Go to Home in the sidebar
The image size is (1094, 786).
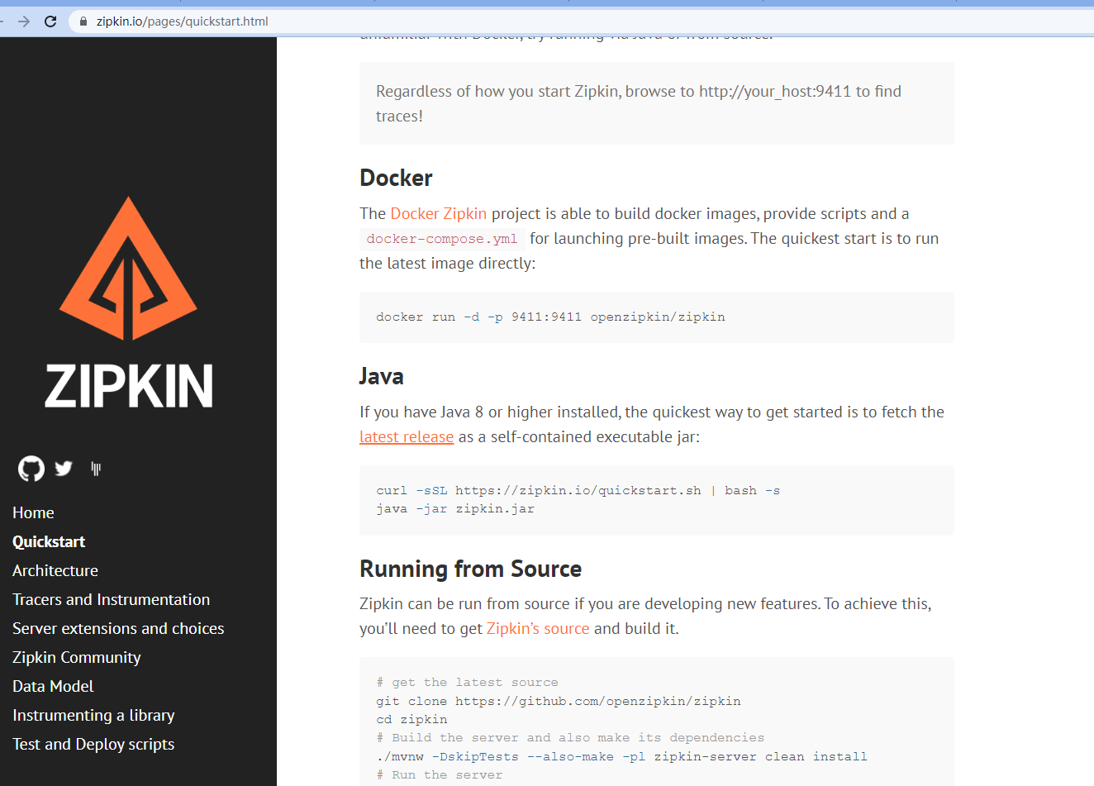coord(33,512)
